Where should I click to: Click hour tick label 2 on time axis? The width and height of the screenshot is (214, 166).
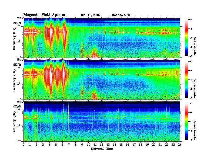coord(36,145)
